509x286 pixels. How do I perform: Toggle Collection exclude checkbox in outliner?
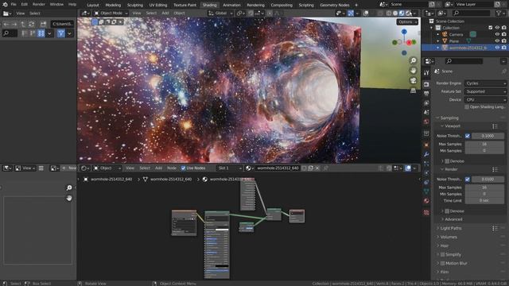pyautogui.click(x=491, y=28)
